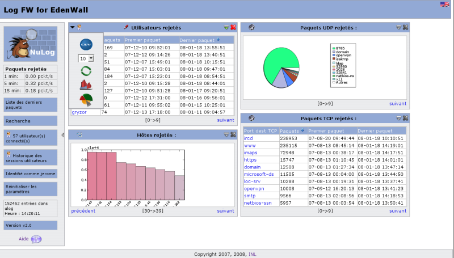
Task: Minimize the Paquets TCP rejetés panel
Action: pos(399,118)
